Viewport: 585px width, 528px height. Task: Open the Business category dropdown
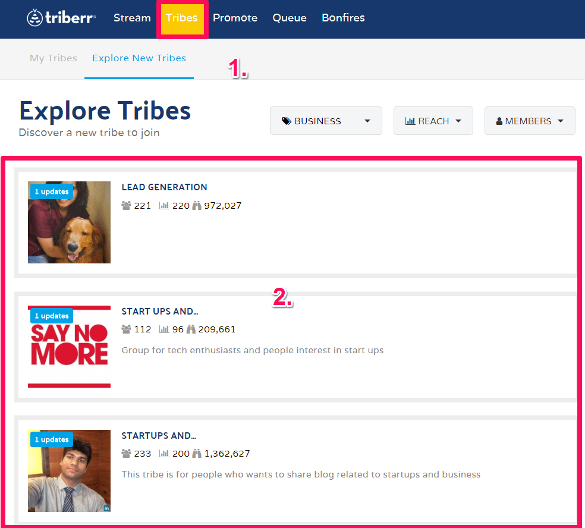pyautogui.click(x=326, y=121)
